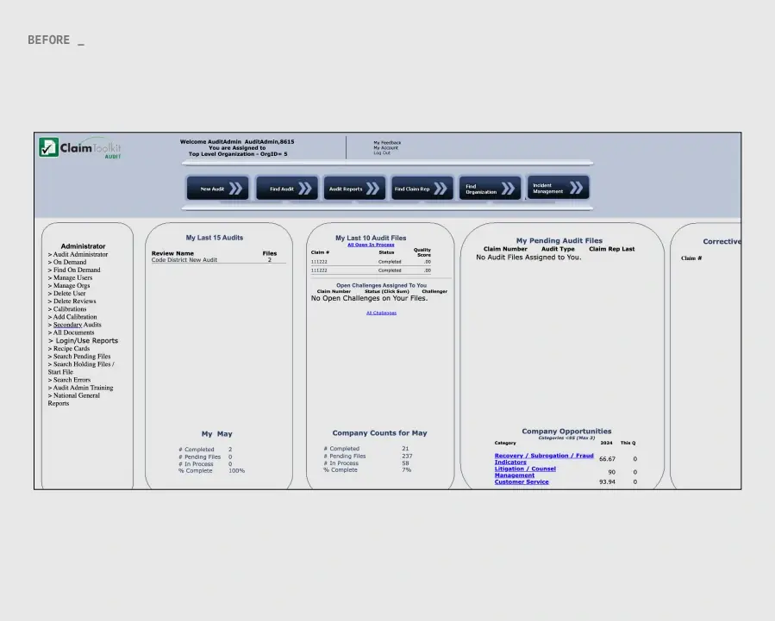Select Recipe Cards
775x621 pixels.
(x=69, y=349)
